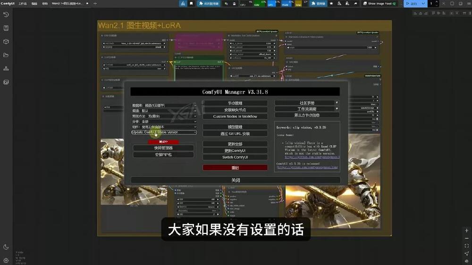Expand 社区手册 dropdown arrow
Screen dimensions: 472x265
coord(337,103)
